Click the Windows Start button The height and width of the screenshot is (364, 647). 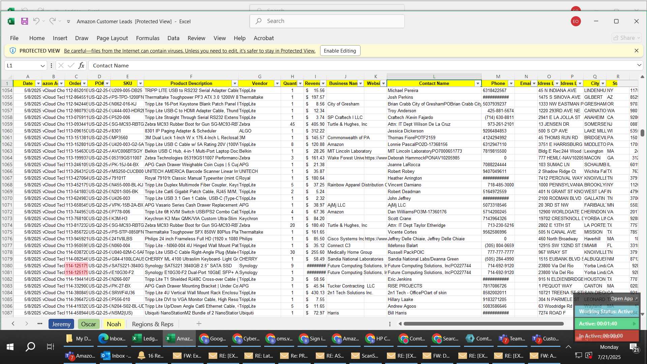pyautogui.click(x=10, y=347)
